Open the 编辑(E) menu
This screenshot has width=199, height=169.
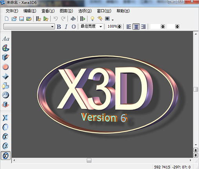click(x=30, y=11)
